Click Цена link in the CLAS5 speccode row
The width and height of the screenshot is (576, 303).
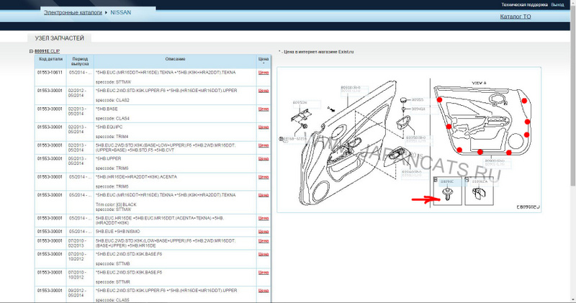(264, 291)
